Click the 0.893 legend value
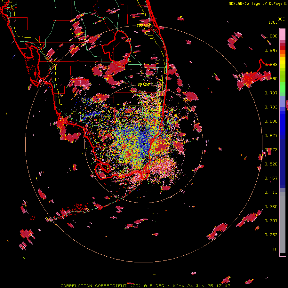The image size is (288, 288). pos(271,64)
